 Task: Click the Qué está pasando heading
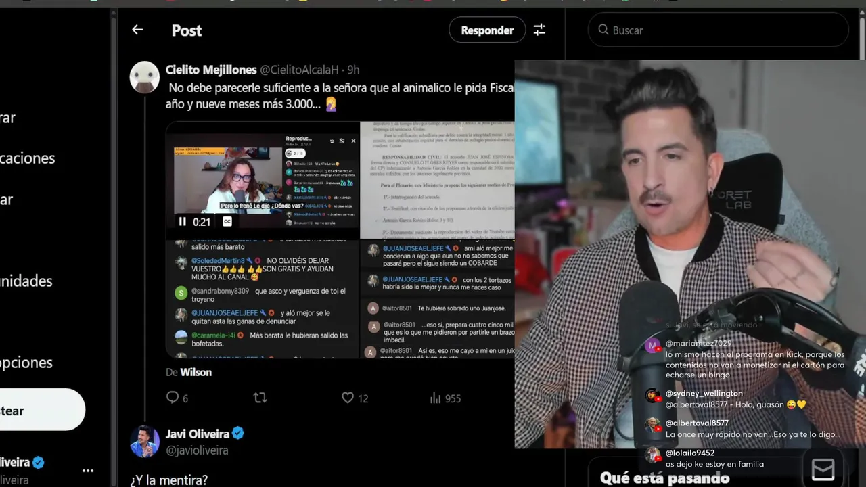coord(664,478)
